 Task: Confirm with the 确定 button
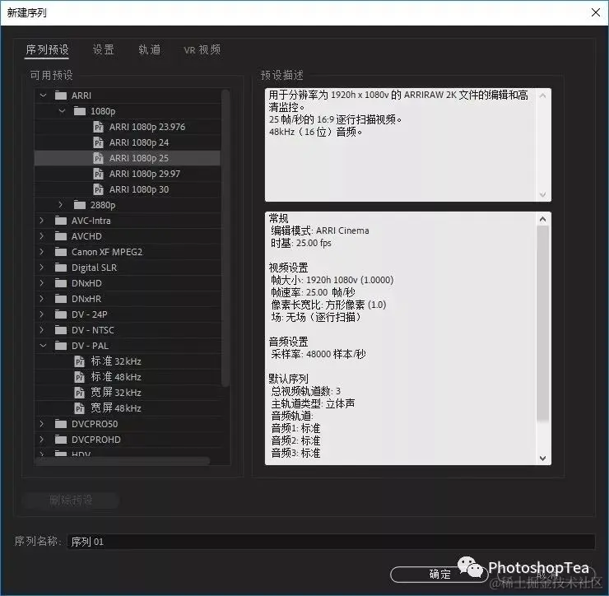pos(439,574)
